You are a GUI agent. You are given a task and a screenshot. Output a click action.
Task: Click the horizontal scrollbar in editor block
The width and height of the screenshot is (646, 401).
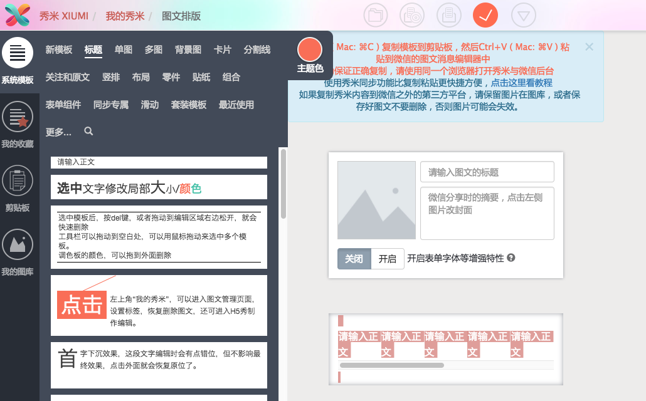click(x=392, y=365)
